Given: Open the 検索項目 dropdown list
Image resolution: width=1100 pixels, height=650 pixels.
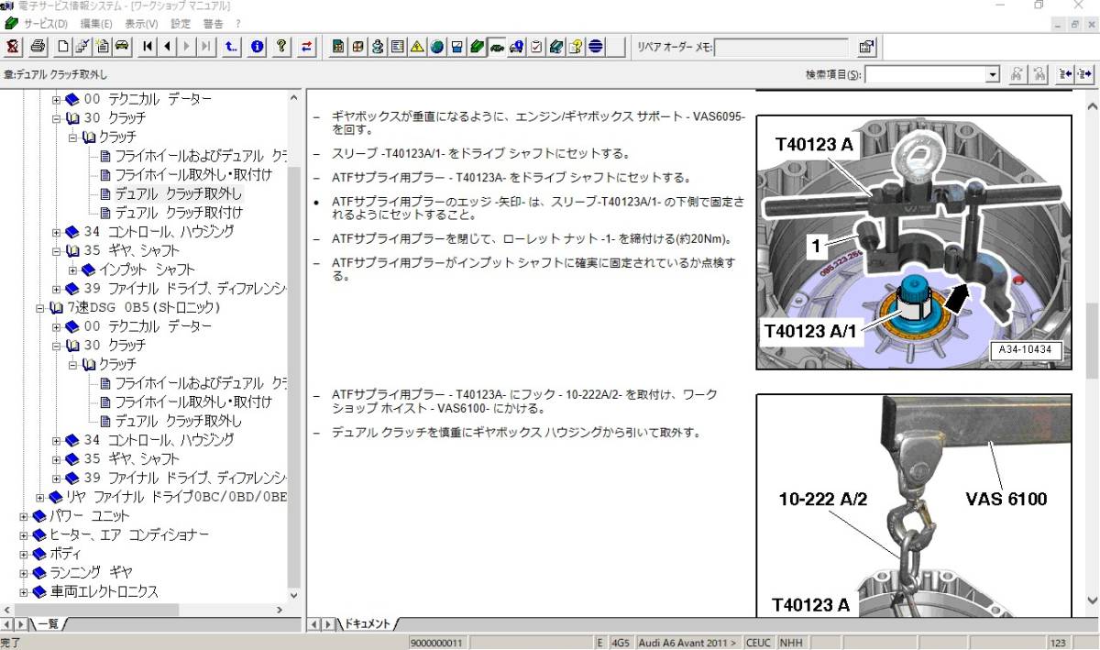Looking at the screenshot, I should (992, 73).
